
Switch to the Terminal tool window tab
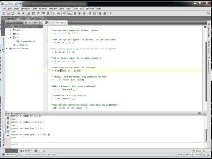click(40, 151)
